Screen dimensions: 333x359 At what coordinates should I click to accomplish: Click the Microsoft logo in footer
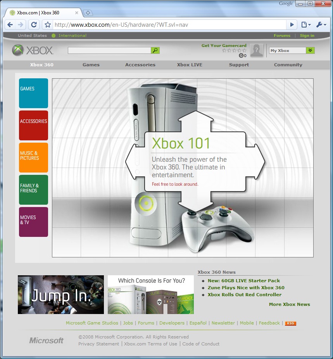tap(47, 340)
